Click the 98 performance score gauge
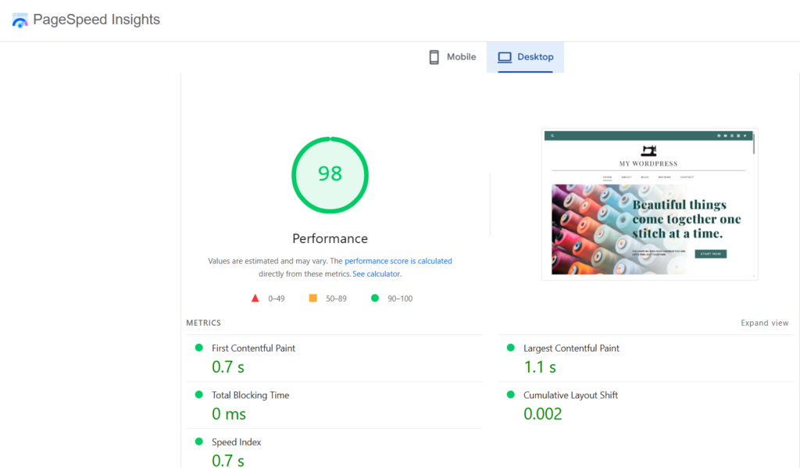This screenshot has width=800, height=468. tap(330, 174)
